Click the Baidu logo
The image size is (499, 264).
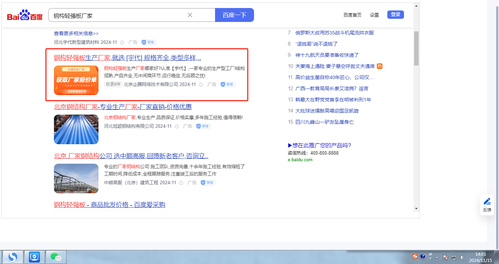[x=25, y=16]
